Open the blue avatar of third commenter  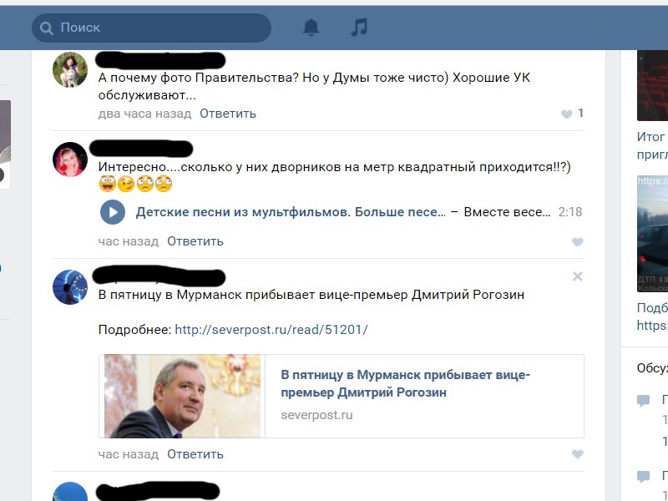pos(70,286)
